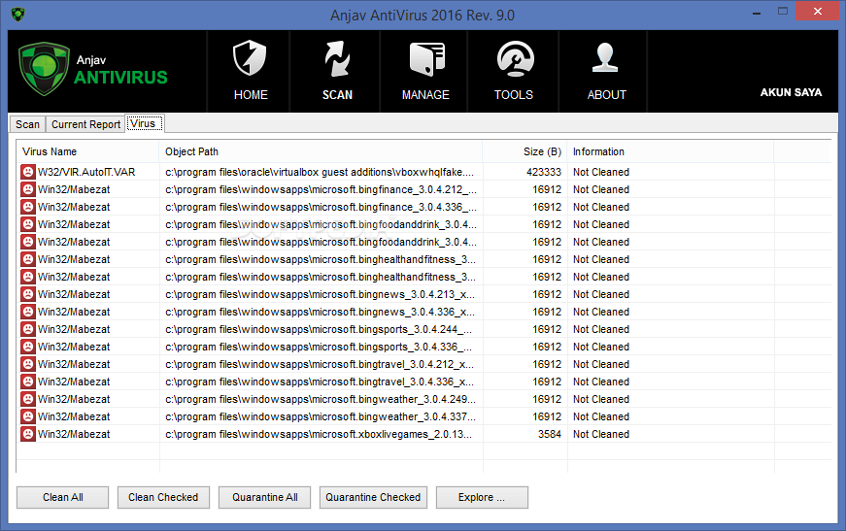
Task: Select the bingtravel_3.0.4.336 path entry
Action: (320, 382)
